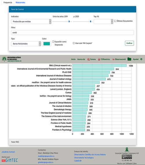Toggle Ecuación como Stopwords checkbox
This screenshot has width=145, height=165.
coord(53,42)
